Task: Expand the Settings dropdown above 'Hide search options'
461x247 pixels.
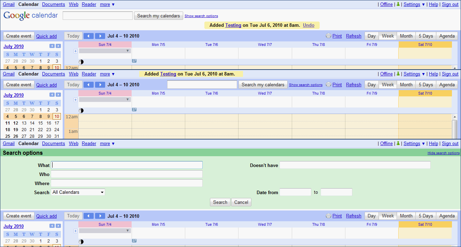Action: coord(414,143)
